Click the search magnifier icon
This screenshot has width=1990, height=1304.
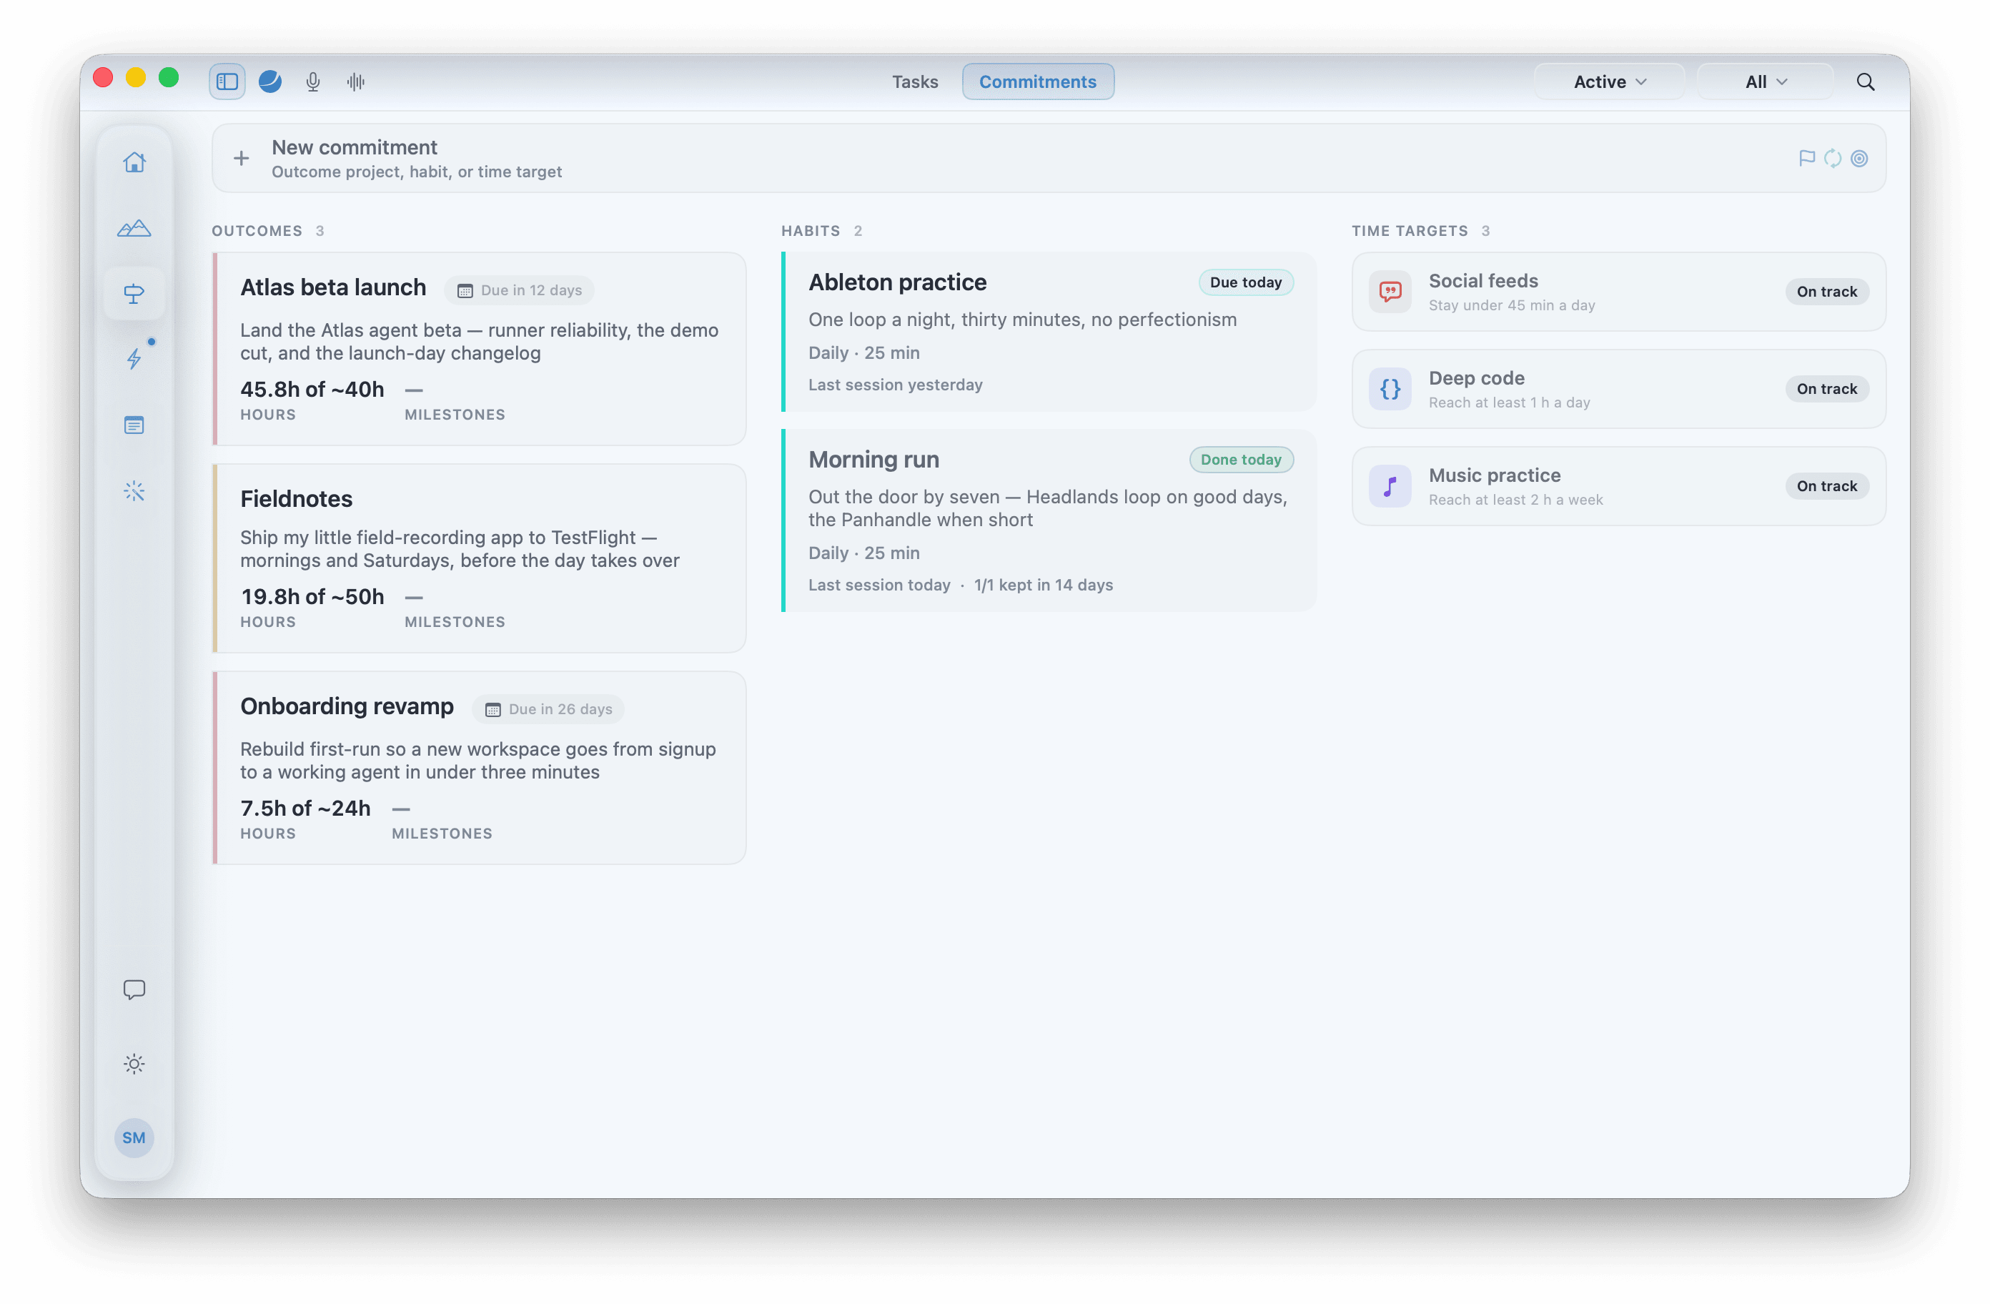(1866, 81)
